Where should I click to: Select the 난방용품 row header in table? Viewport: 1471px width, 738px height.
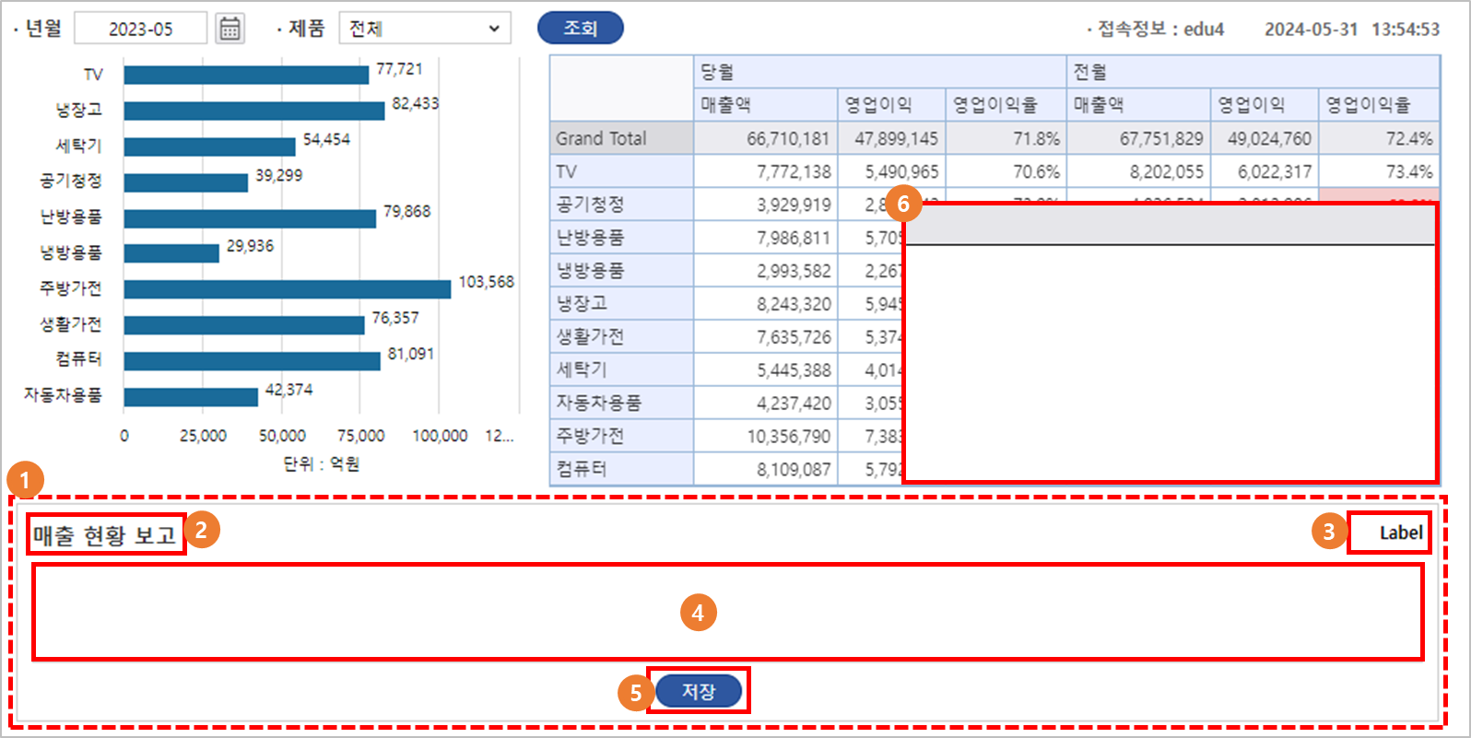tap(622, 238)
